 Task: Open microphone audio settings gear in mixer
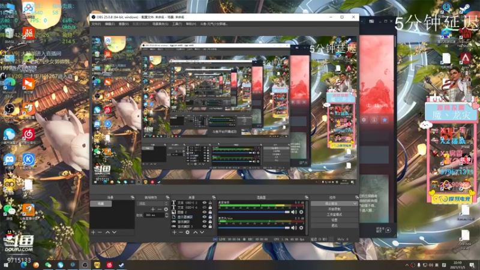301,228
